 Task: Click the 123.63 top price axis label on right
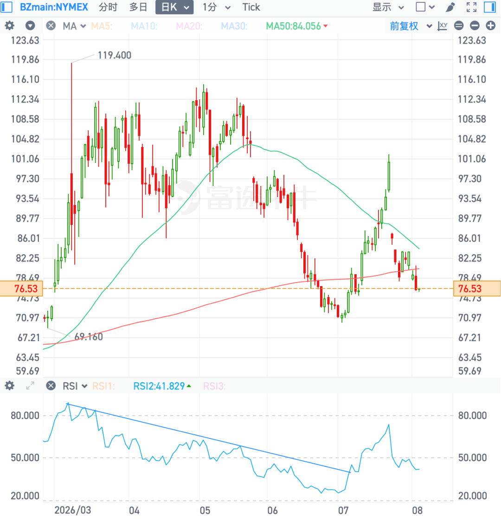[472, 40]
